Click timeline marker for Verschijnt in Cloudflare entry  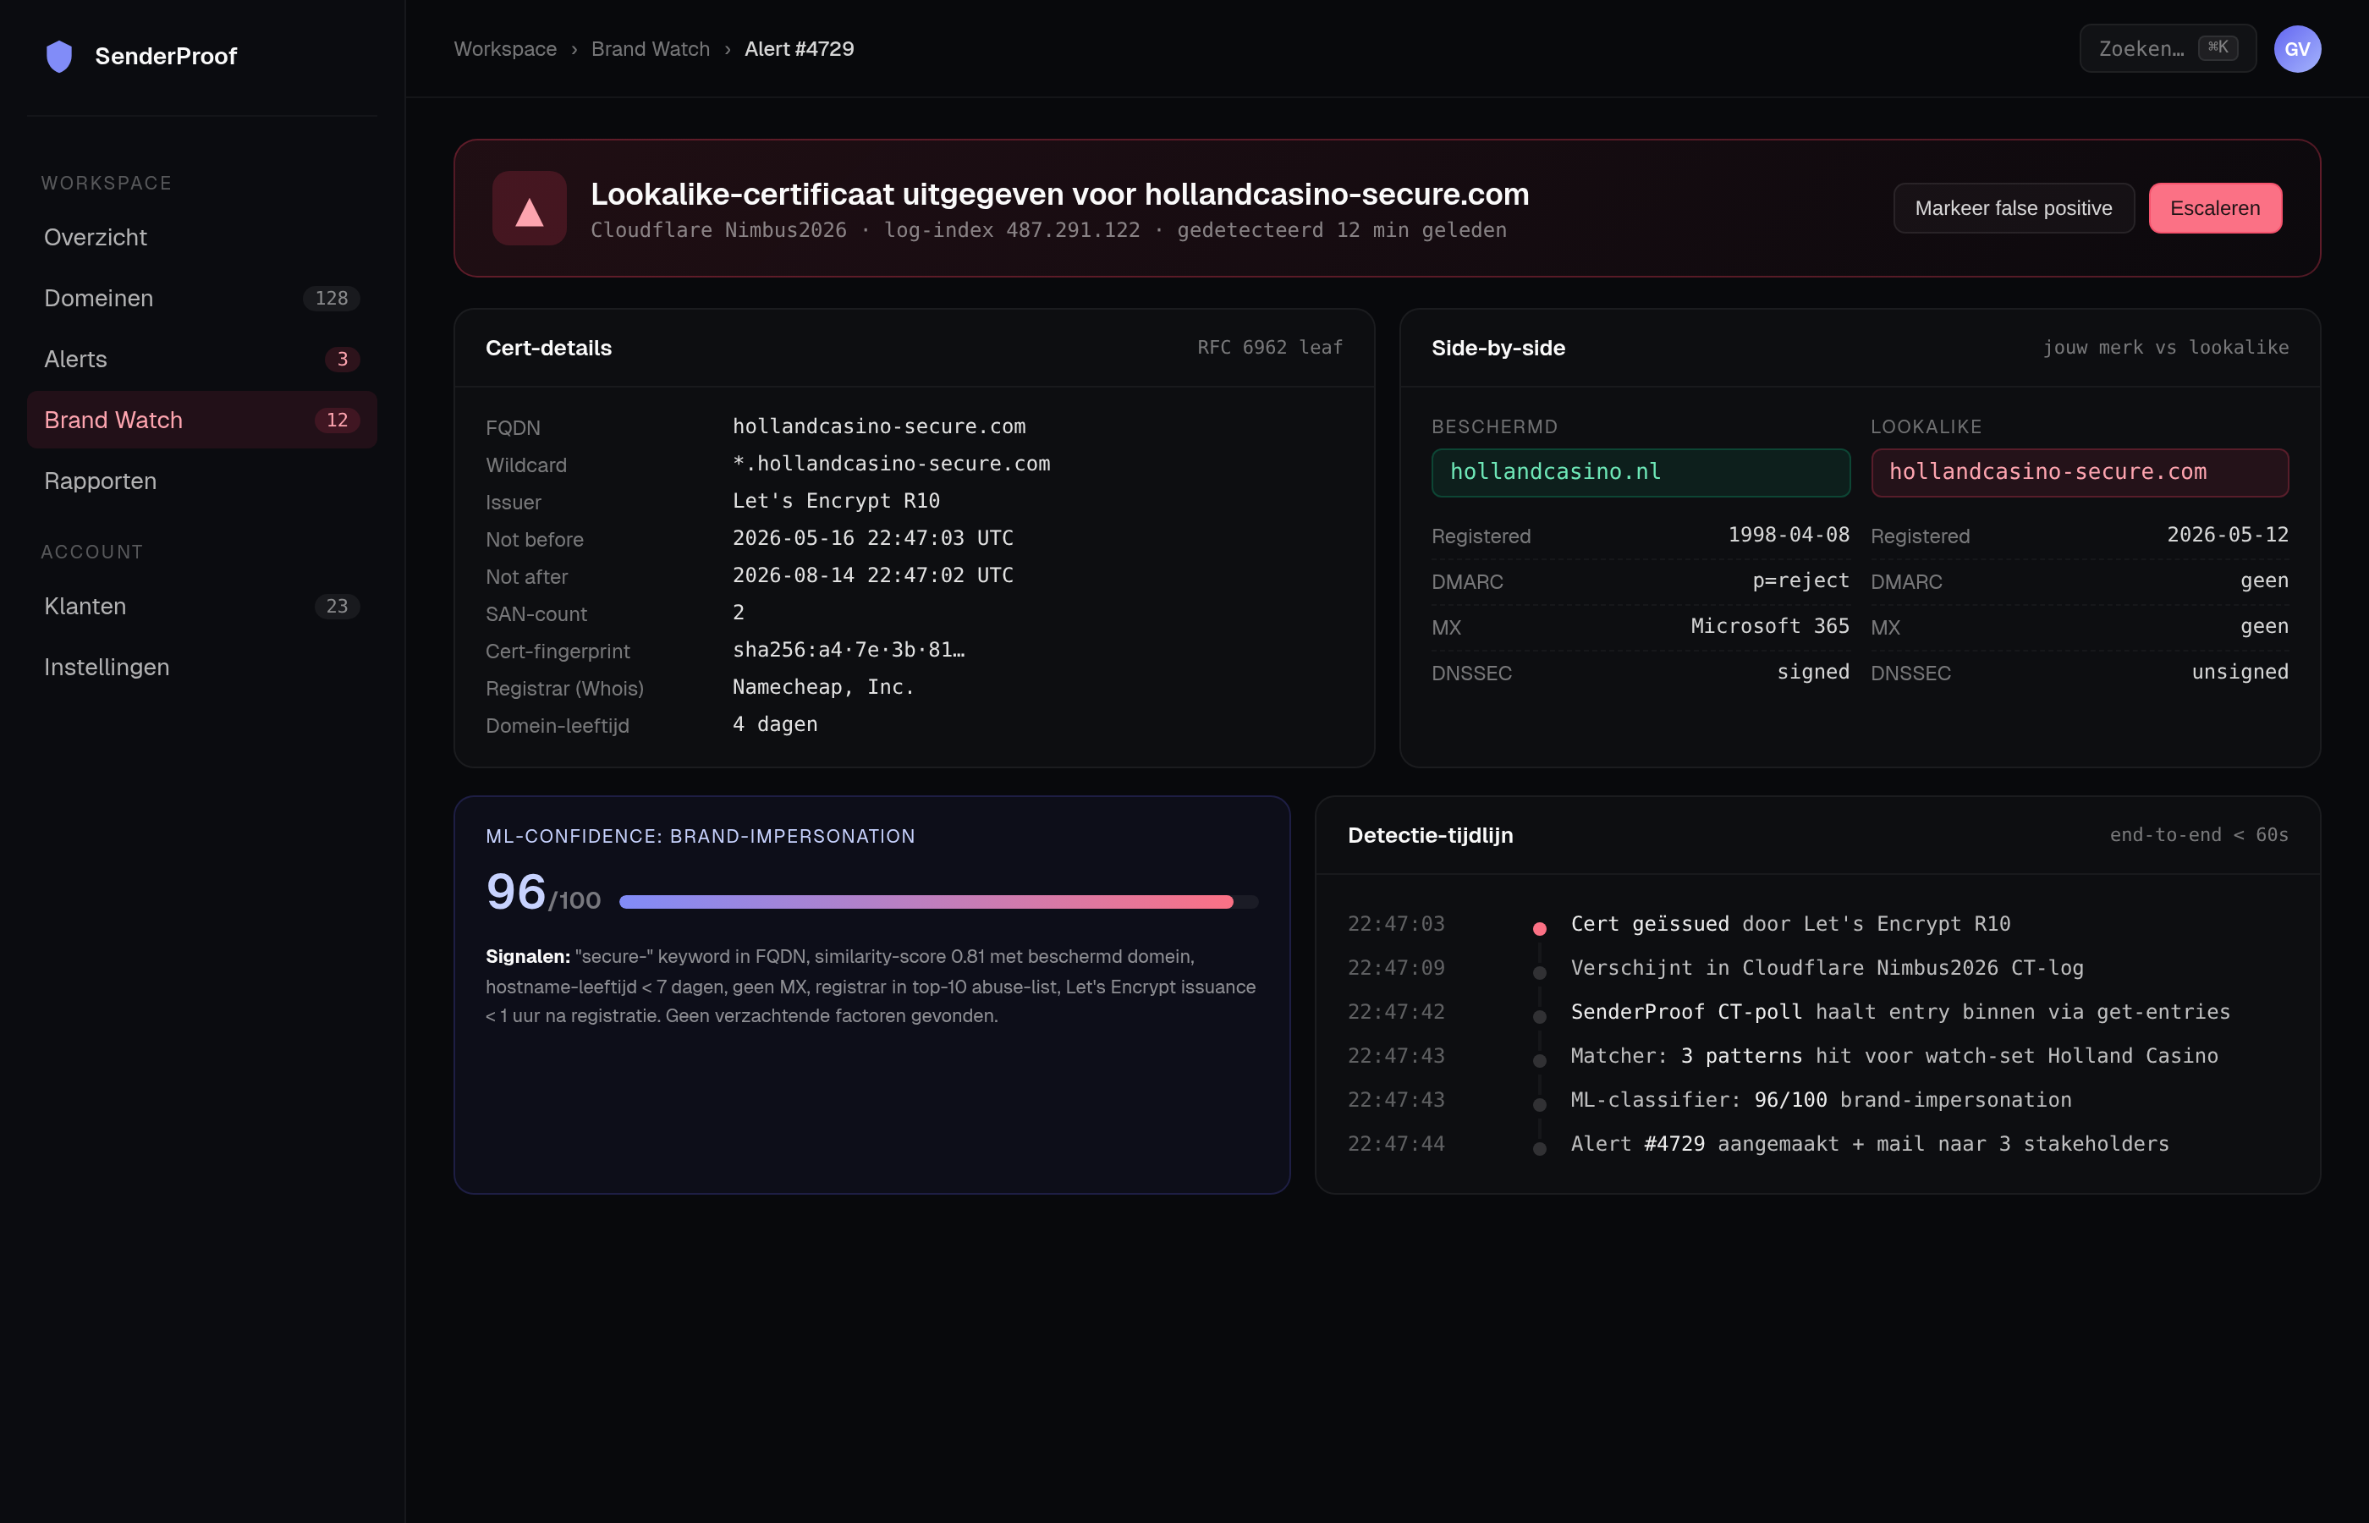tap(1540, 972)
